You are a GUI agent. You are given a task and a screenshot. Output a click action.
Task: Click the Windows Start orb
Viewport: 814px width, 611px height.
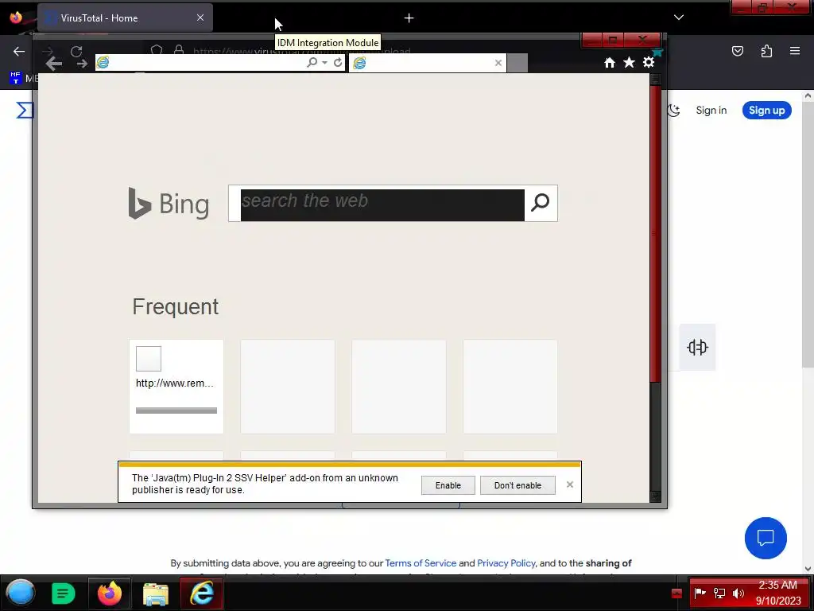(x=20, y=593)
